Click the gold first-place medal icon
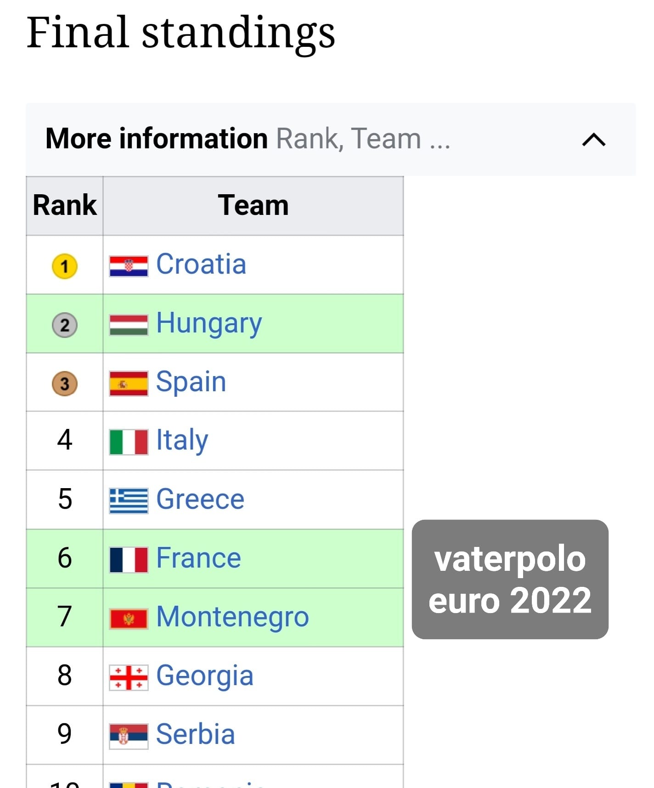Screen dimensions: 654x788 65,266
